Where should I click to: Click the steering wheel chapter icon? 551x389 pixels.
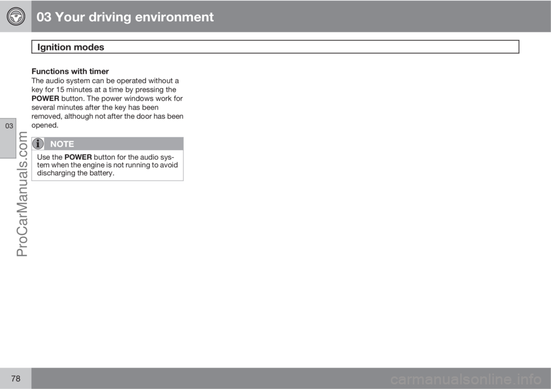[16, 16]
